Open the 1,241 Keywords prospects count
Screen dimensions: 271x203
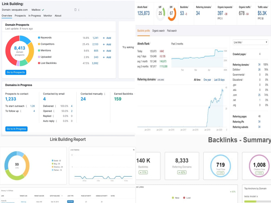(x=95, y=38)
